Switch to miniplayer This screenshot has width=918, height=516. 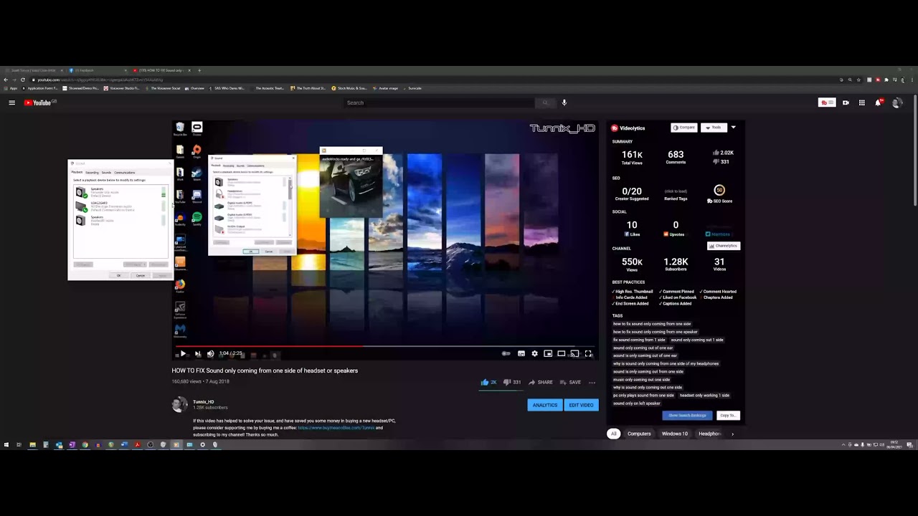[548, 353]
